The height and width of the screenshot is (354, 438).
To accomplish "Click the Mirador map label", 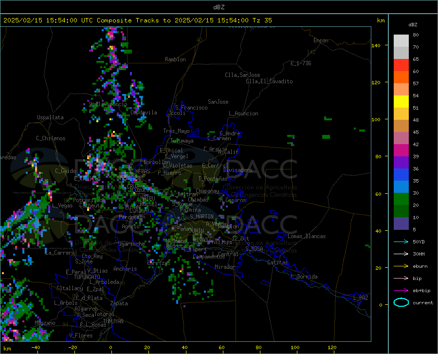I will pos(225,267).
